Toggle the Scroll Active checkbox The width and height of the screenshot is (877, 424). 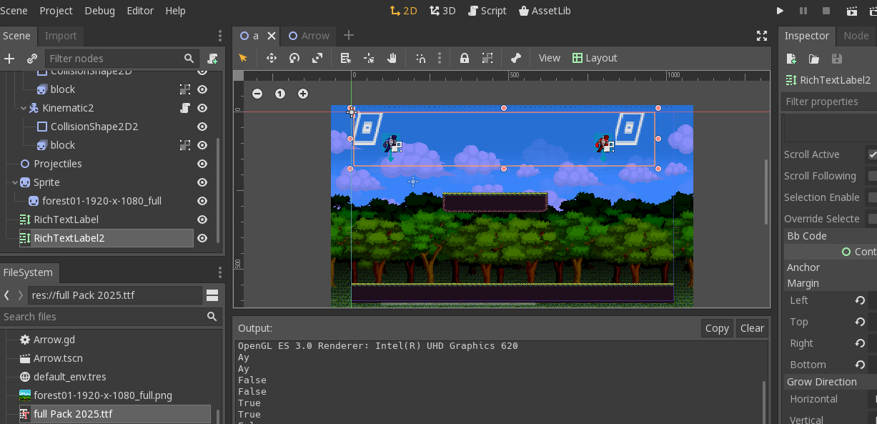tap(873, 154)
